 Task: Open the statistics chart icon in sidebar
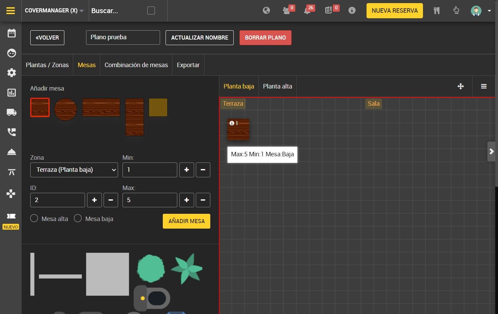(x=11, y=93)
